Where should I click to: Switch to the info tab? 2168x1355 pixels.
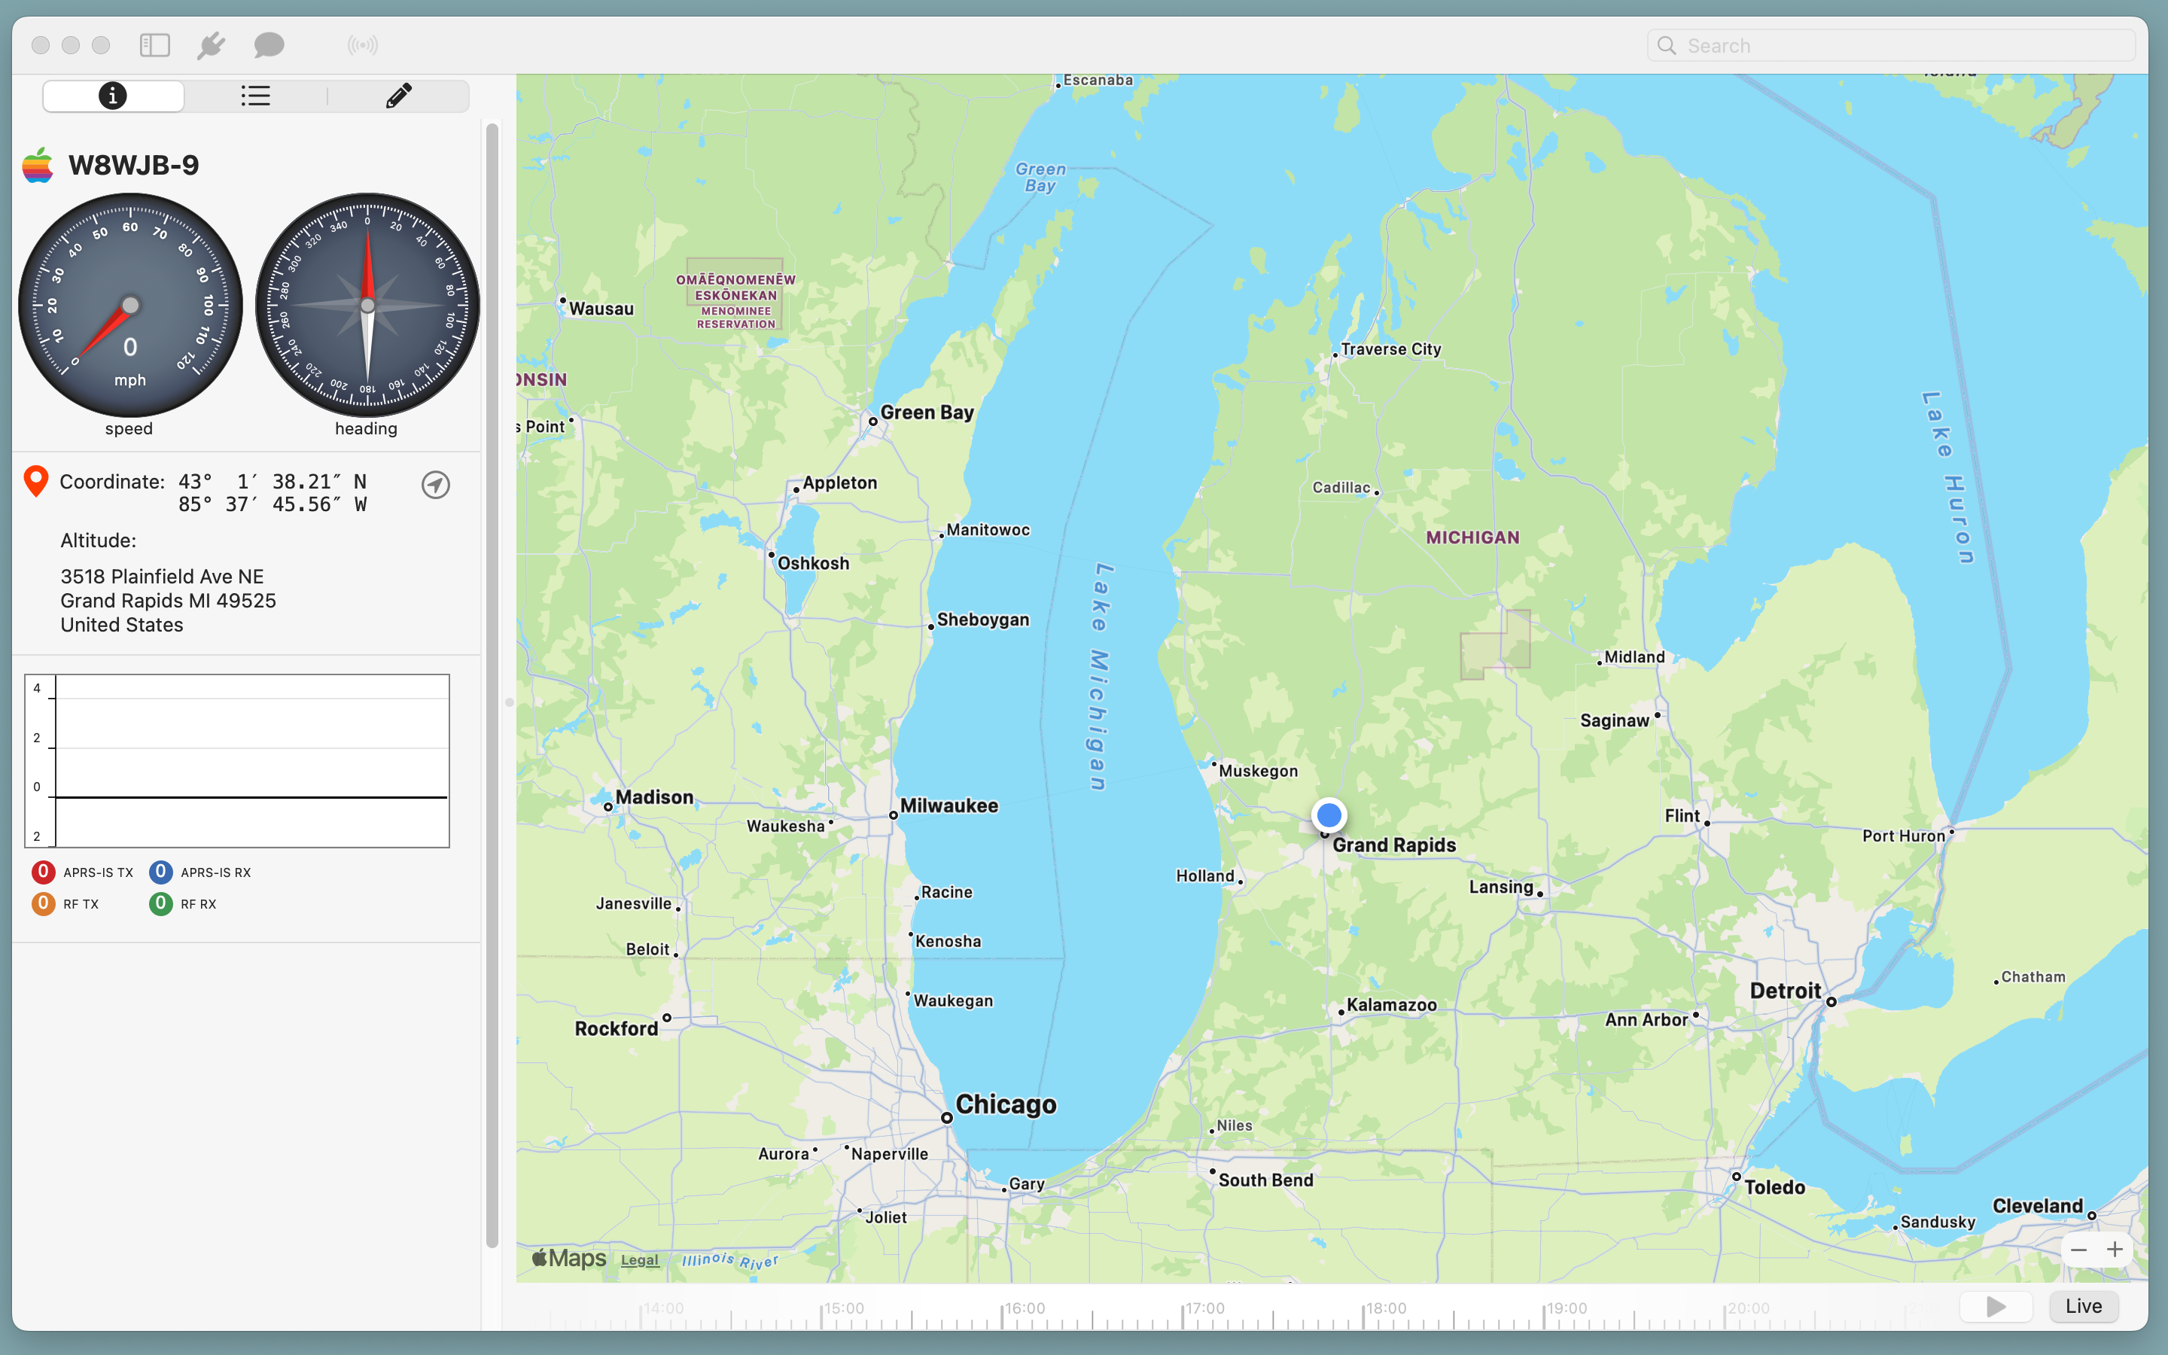coord(113,96)
